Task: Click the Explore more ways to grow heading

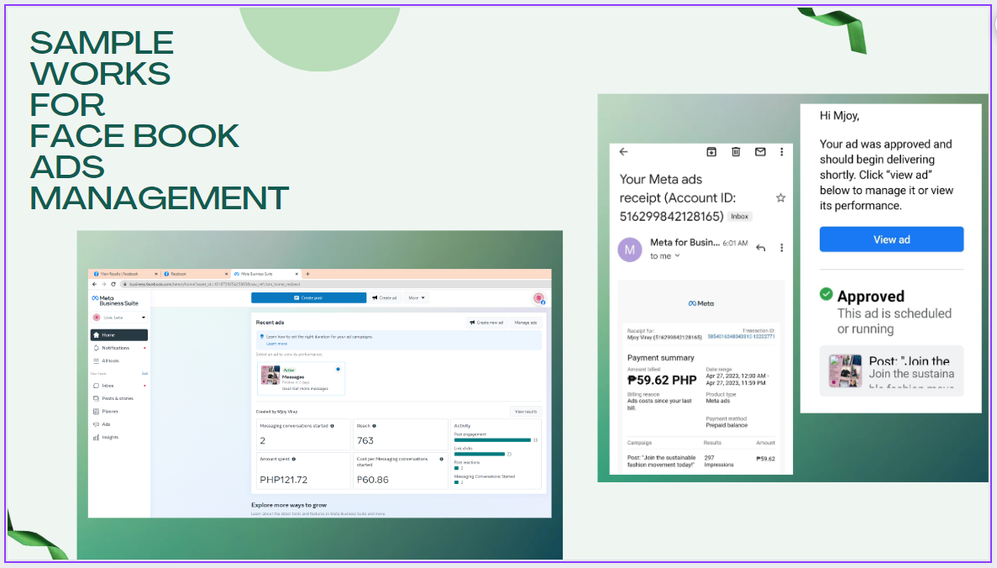Action: point(289,505)
